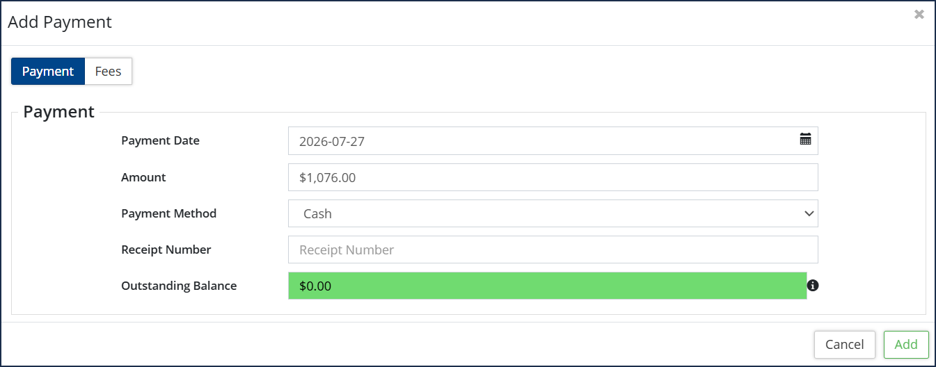Click the Amount label

[143, 177]
